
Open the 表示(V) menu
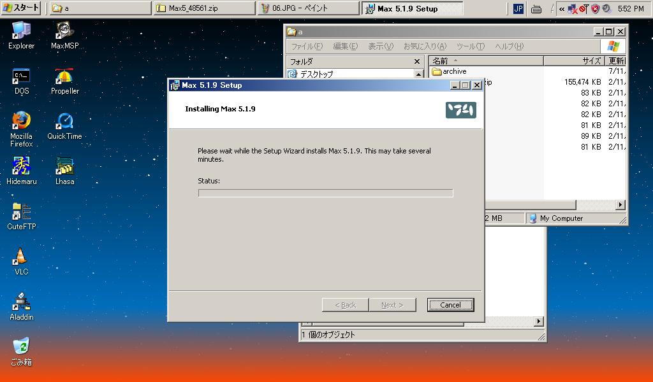(x=380, y=46)
